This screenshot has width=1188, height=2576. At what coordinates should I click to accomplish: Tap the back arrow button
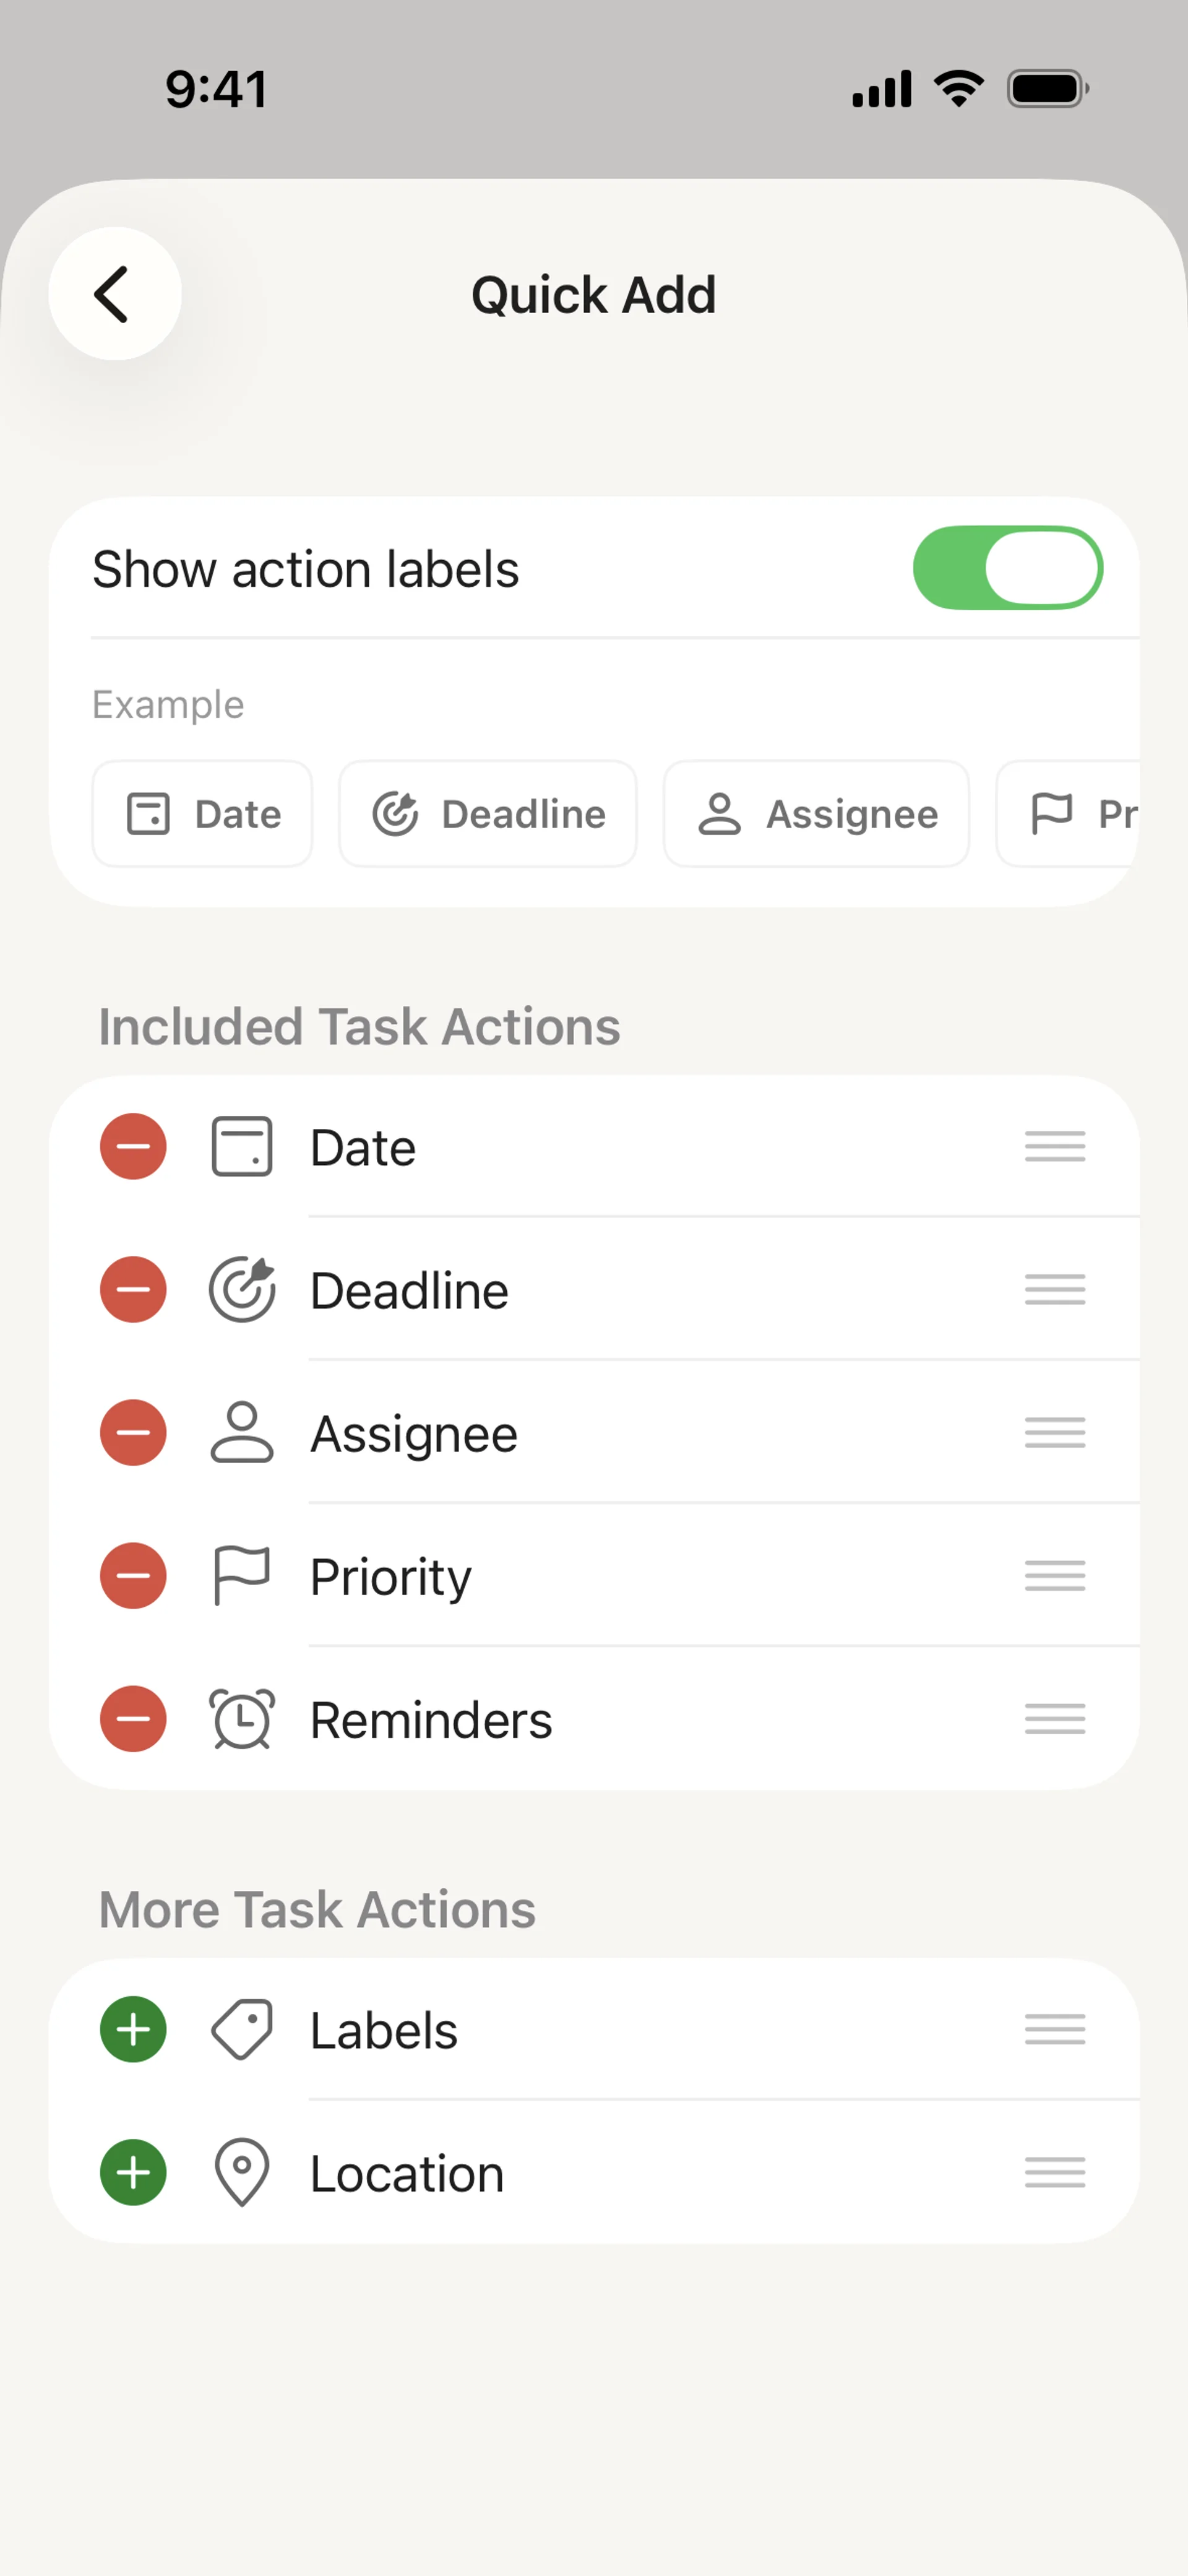click(x=114, y=294)
